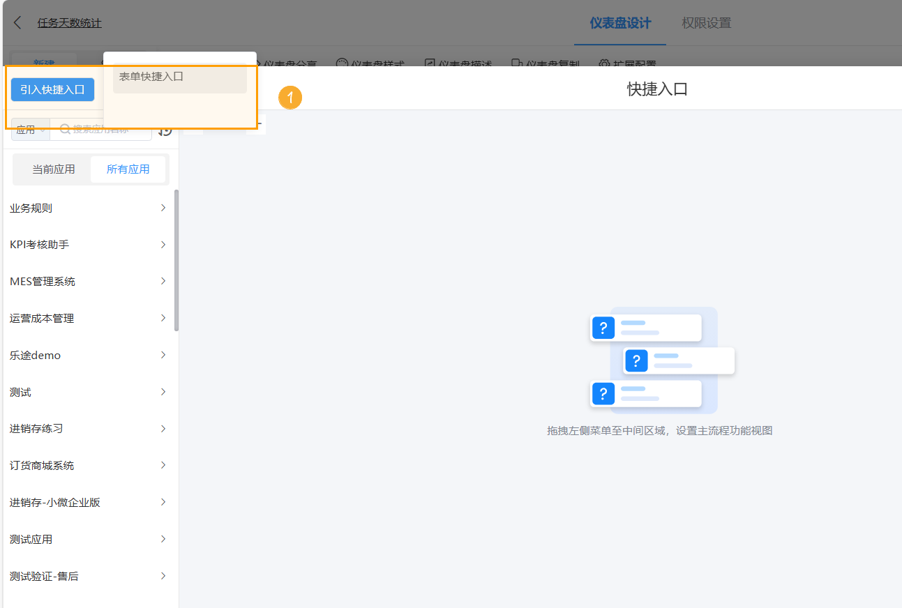Expand the 运营成本管理 chevron arrow

pos(163,318)
